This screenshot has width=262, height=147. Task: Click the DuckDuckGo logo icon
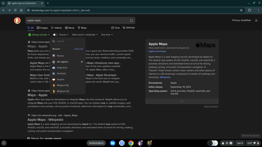click(17, 21)
